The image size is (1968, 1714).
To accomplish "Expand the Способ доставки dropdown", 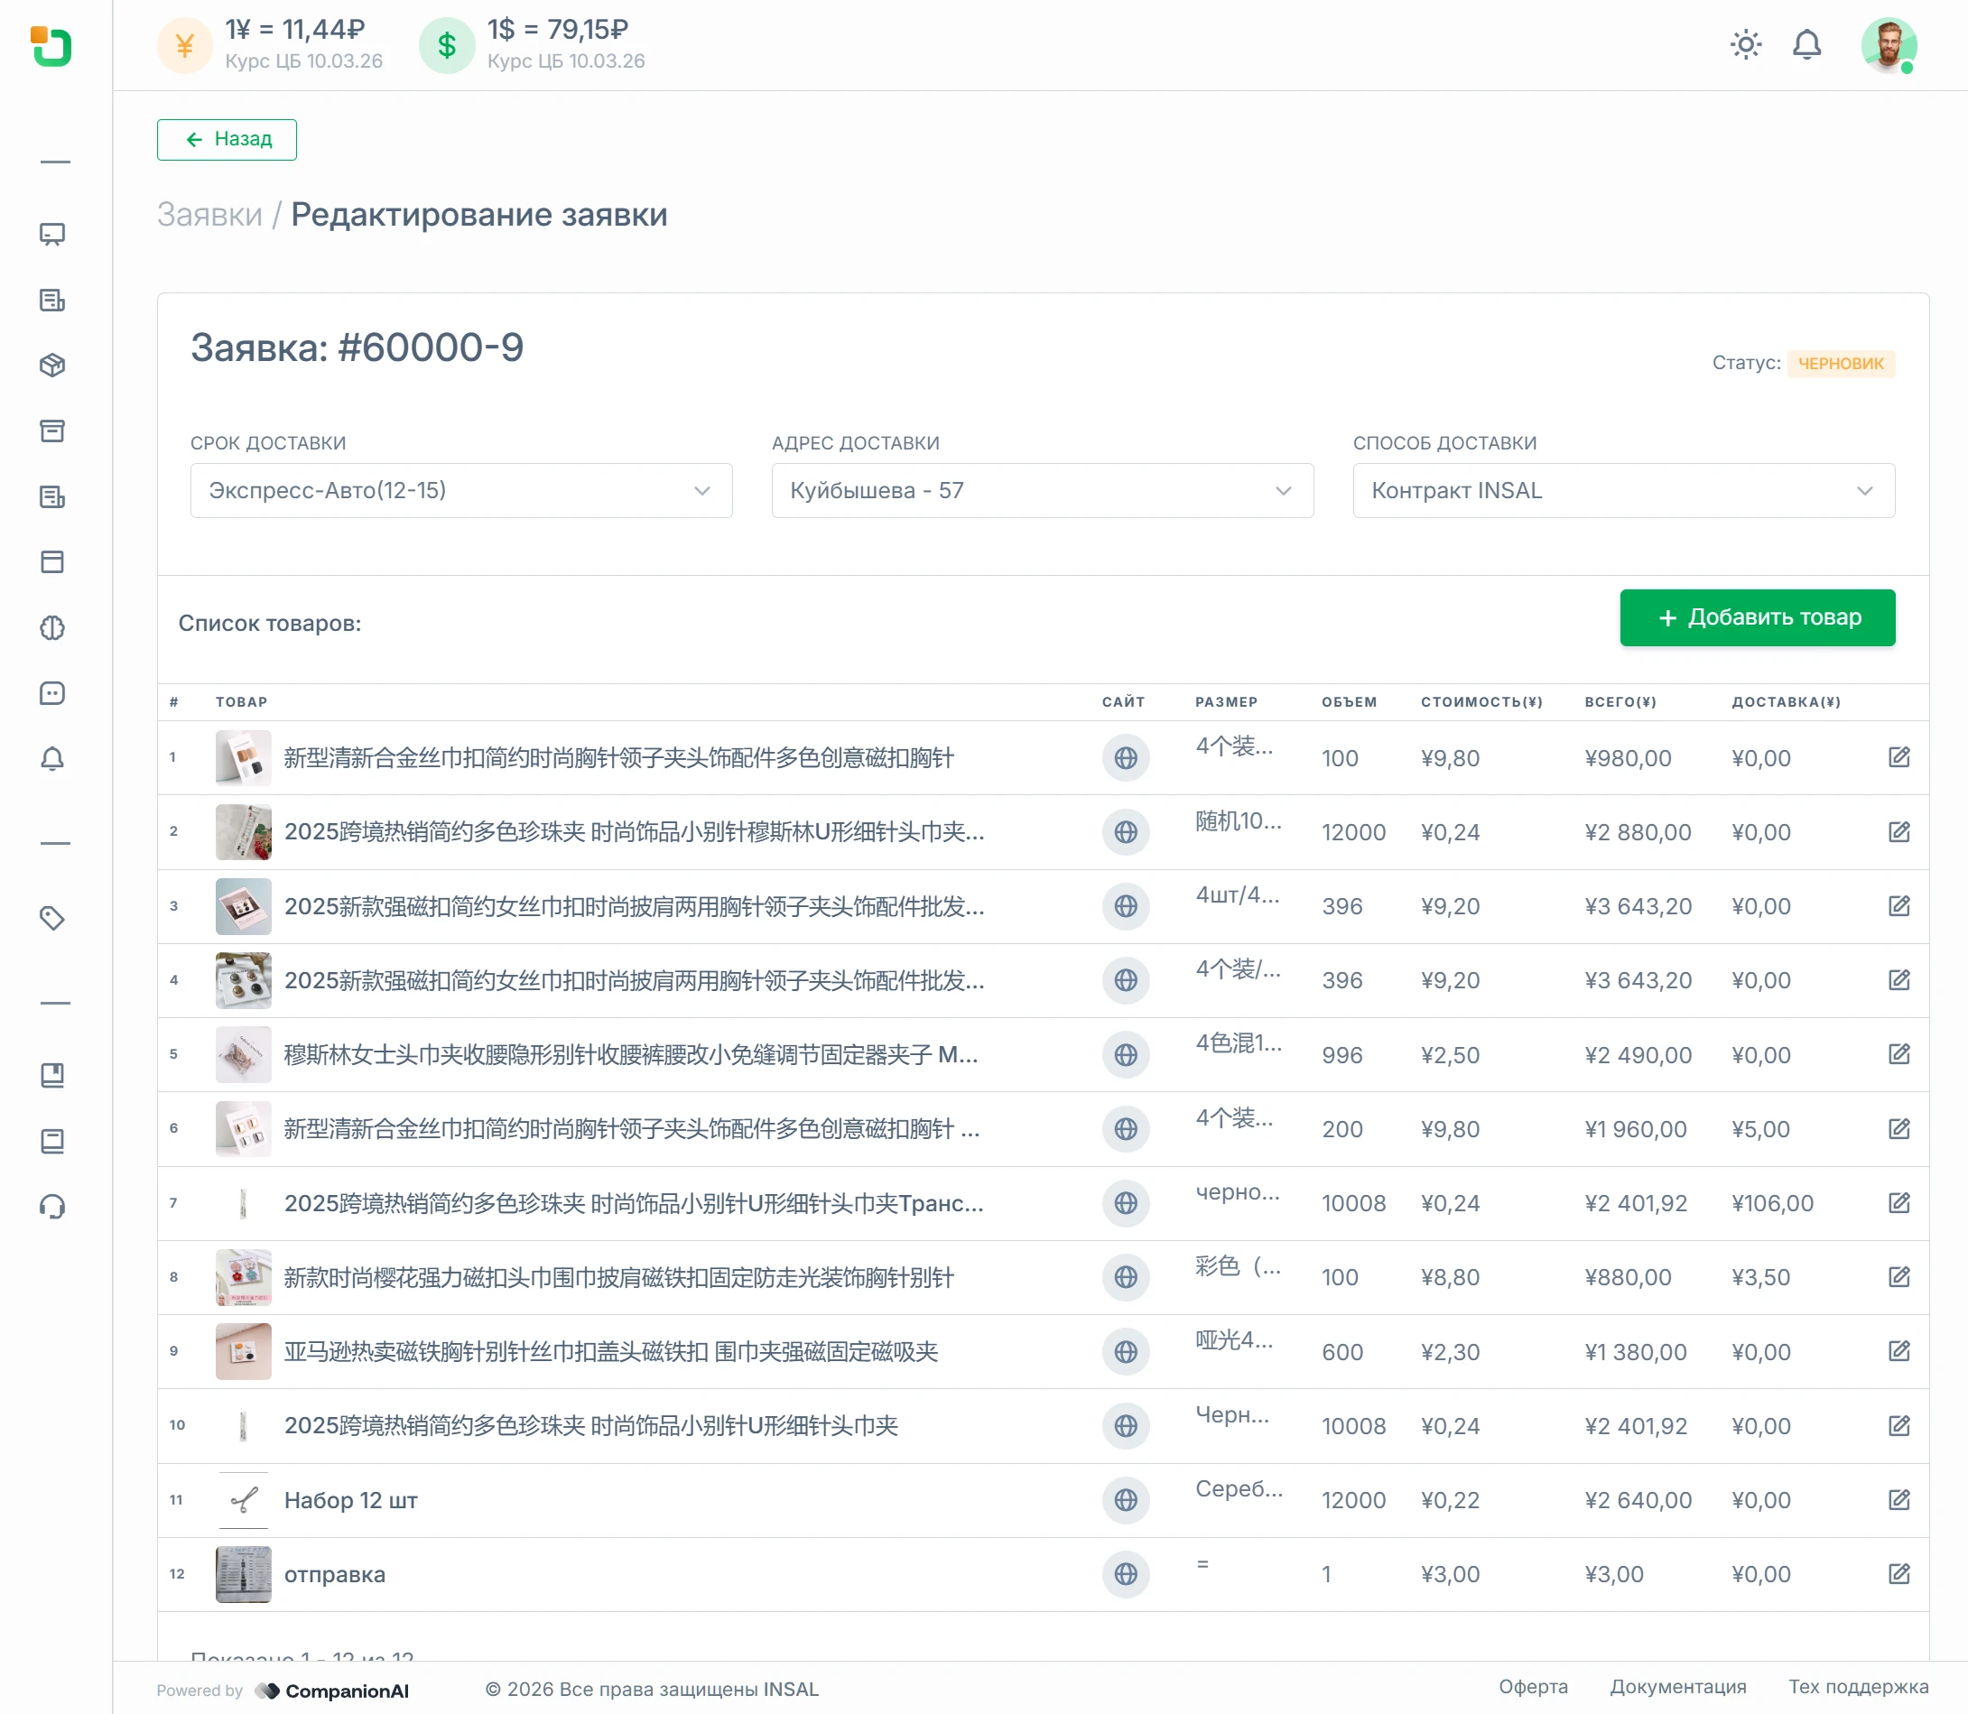I will point(1622,491).
